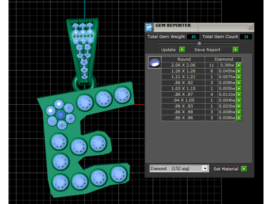
Task: Select the .86 X .92 size cell
Action: (183, 83)
